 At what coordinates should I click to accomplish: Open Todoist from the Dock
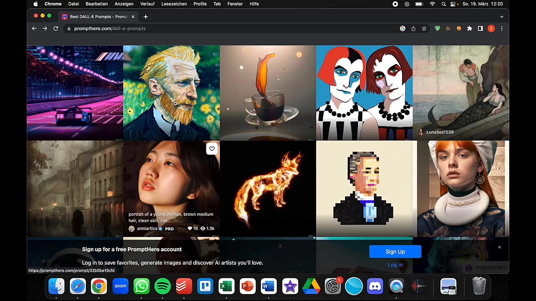tap(184, 286)
